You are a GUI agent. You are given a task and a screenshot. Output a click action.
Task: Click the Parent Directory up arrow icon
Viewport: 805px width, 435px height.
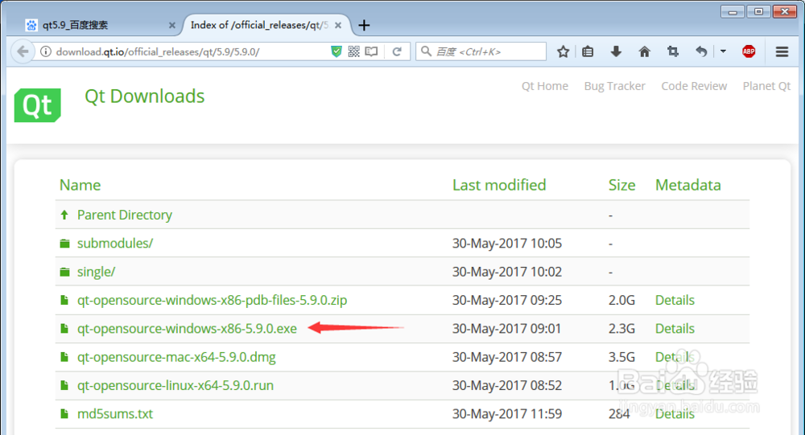(64, 215)
